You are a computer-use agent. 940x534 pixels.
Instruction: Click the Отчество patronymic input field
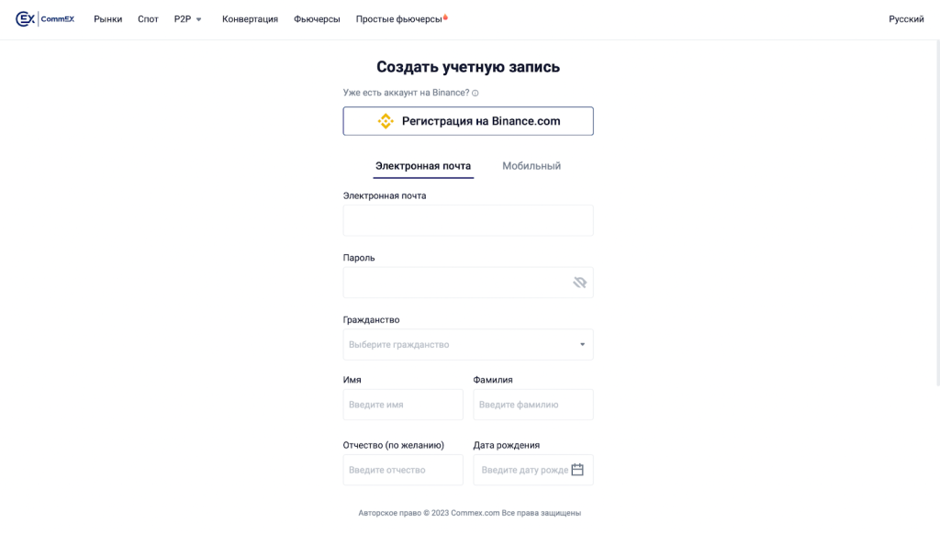(x=403, y=470)
